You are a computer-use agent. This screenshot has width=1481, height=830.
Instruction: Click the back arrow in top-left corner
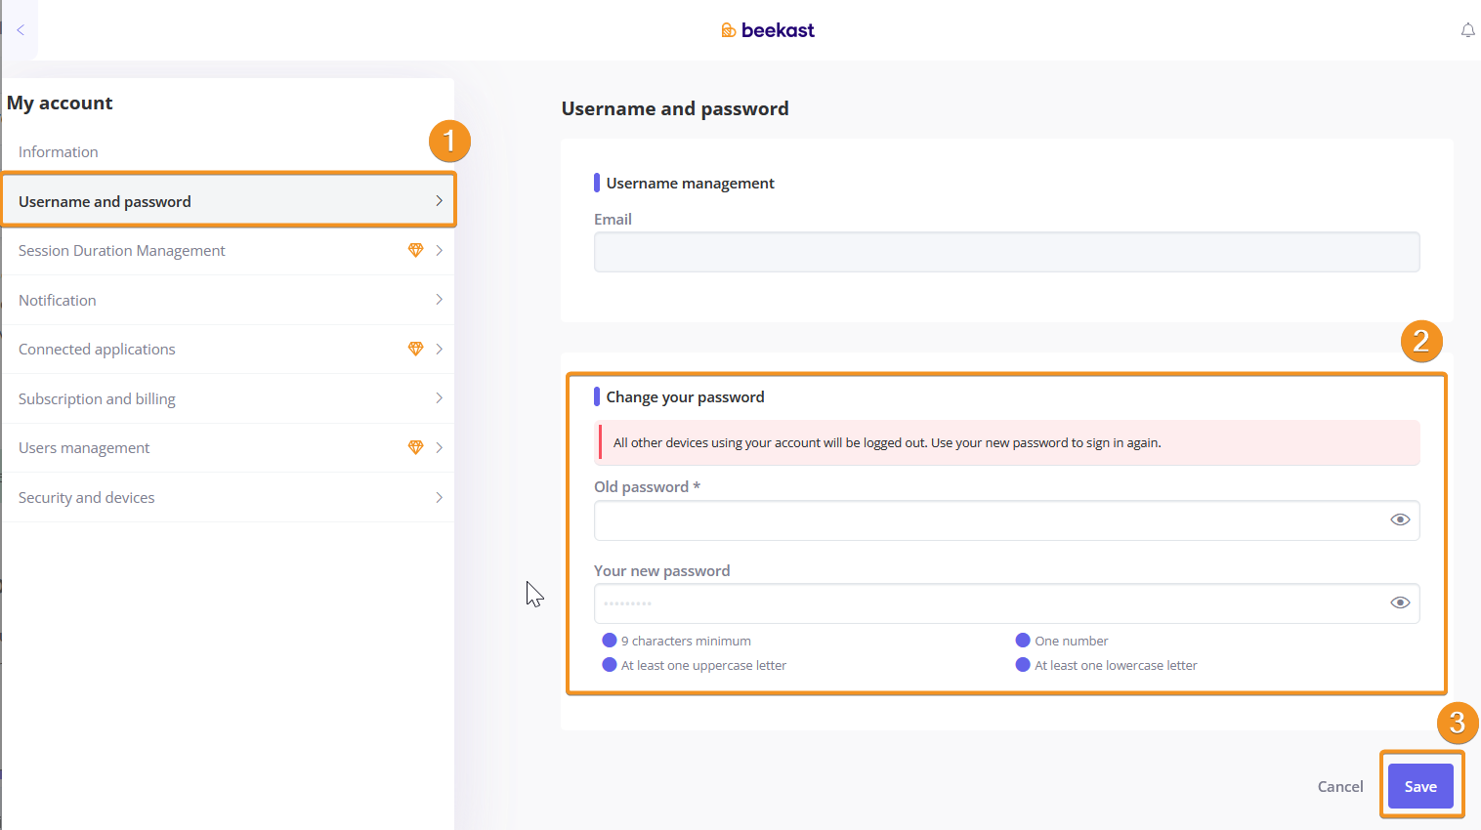[21, 30]
